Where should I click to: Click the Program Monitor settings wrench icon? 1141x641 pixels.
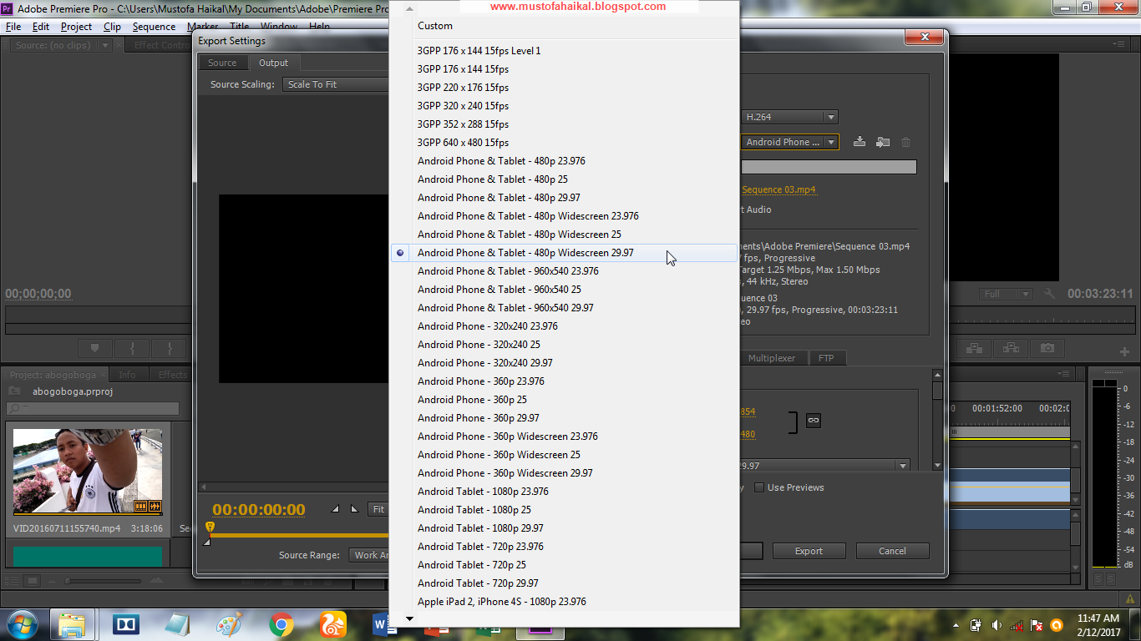1050,294
